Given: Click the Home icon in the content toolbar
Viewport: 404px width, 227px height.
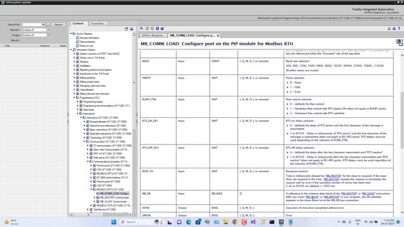Looking at the screenshot, I should pyautogui.click(x=389, y=28).
